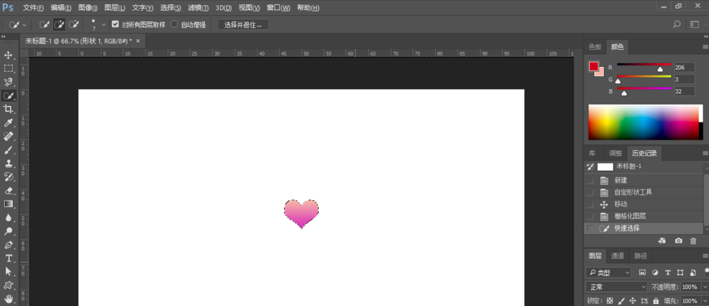The width and height of the screenshot is (709, 306).
Task: Click the search magnifier icon
Action: 677,24
